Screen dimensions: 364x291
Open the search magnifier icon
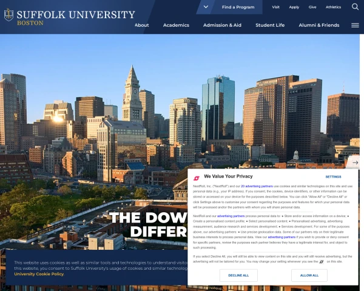pyautogui.click(x=355, y=7)
